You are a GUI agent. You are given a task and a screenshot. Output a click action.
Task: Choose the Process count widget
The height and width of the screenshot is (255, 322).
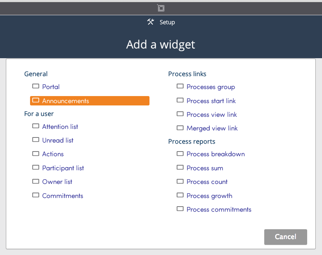click(207, 182)
